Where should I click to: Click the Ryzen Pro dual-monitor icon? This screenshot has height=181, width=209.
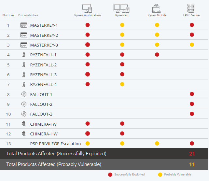[121, 8]
